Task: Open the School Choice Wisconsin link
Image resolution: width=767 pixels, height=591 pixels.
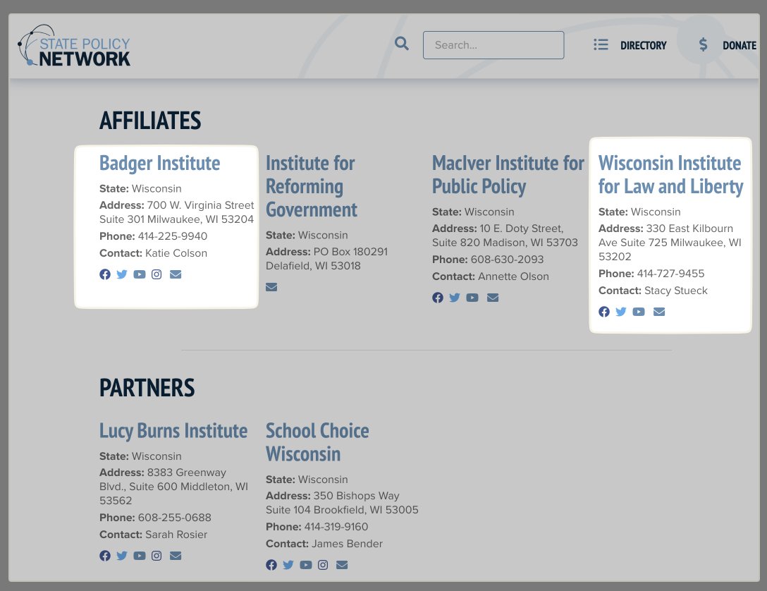Action: (x=317, y=442)
